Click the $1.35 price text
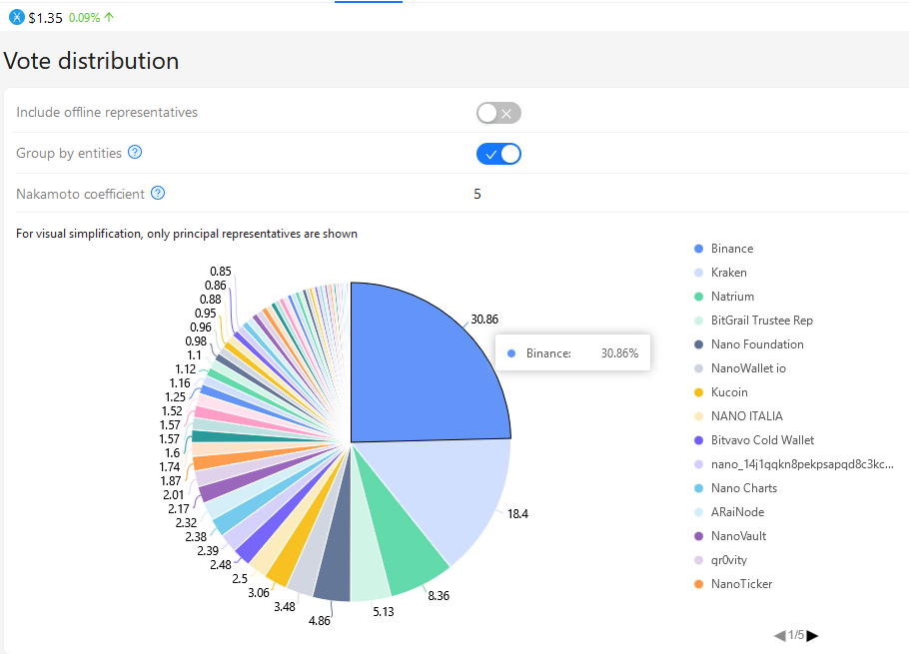 (45, 18)
